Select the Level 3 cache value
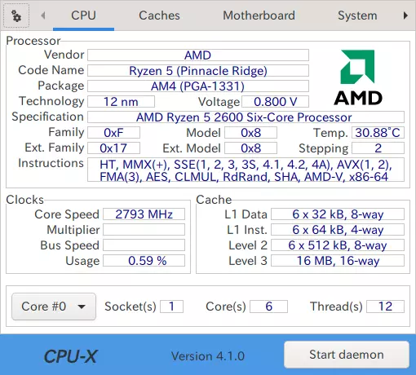Image resolution: width=416 pixels, height=375 pixels. 338,261
